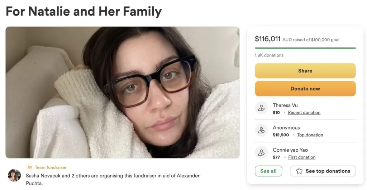Follow the Top donation link
Viewport: 367px width, 190px height.
coord(310,135)
